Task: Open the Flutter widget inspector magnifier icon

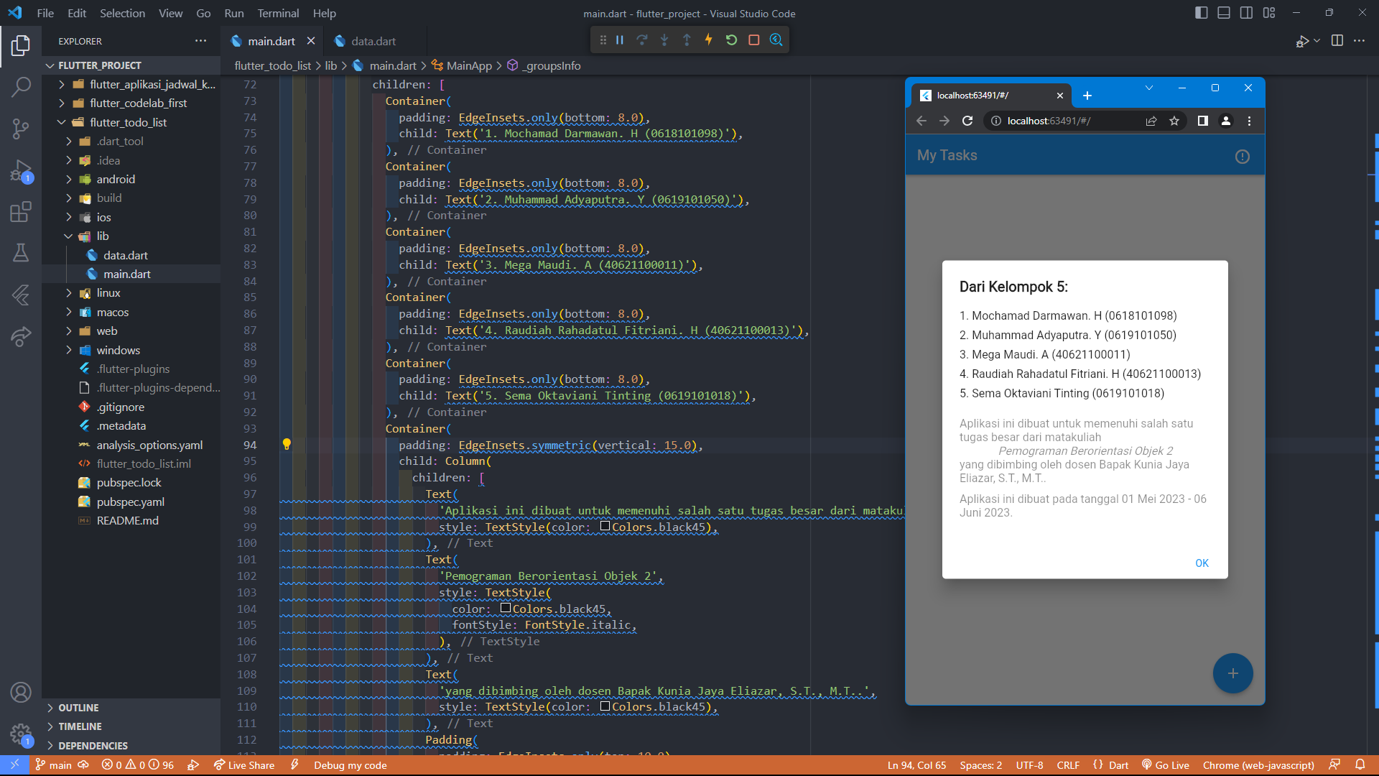Action: (776, 40)
